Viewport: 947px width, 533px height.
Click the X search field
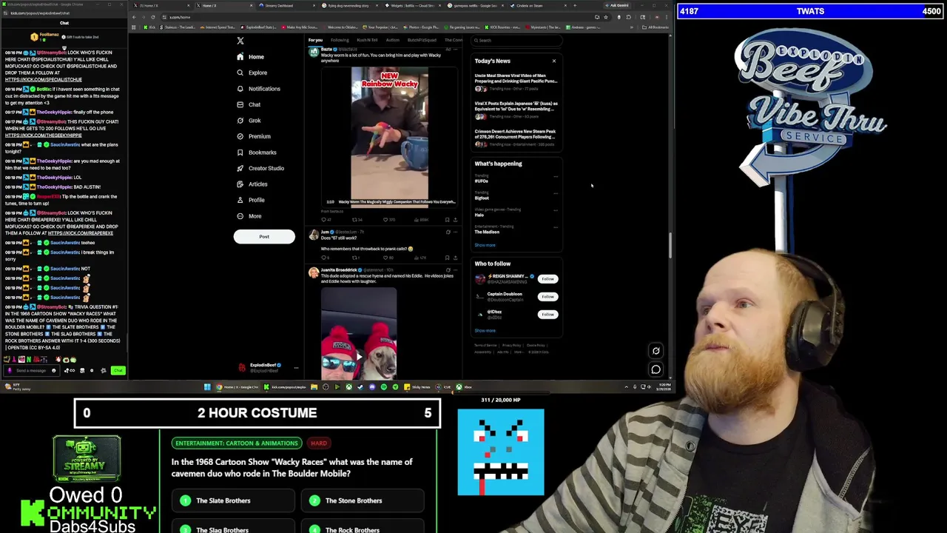tap(516, 41)
